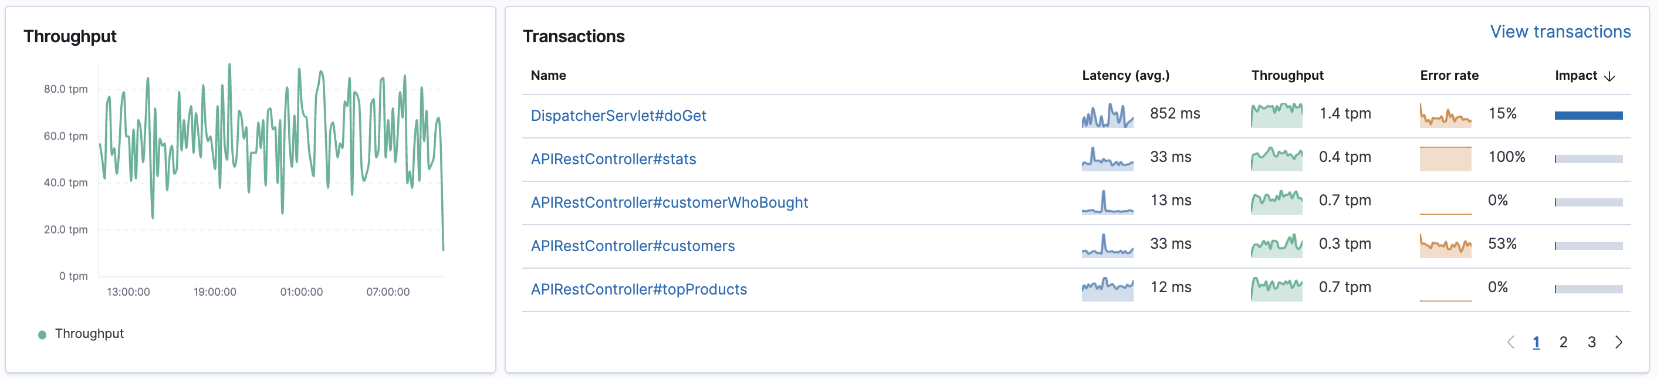Click APIRestController#customers throughput sparkline
Image resolution: width=1657 pixels, height=379 pixels.
1276,245
